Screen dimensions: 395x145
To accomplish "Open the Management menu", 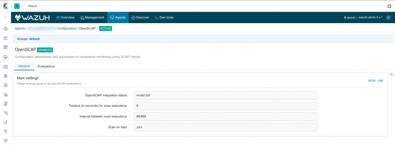I will click(92, 18).
